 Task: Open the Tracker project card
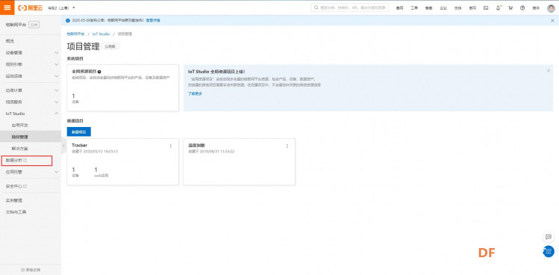tap(122, 161)
